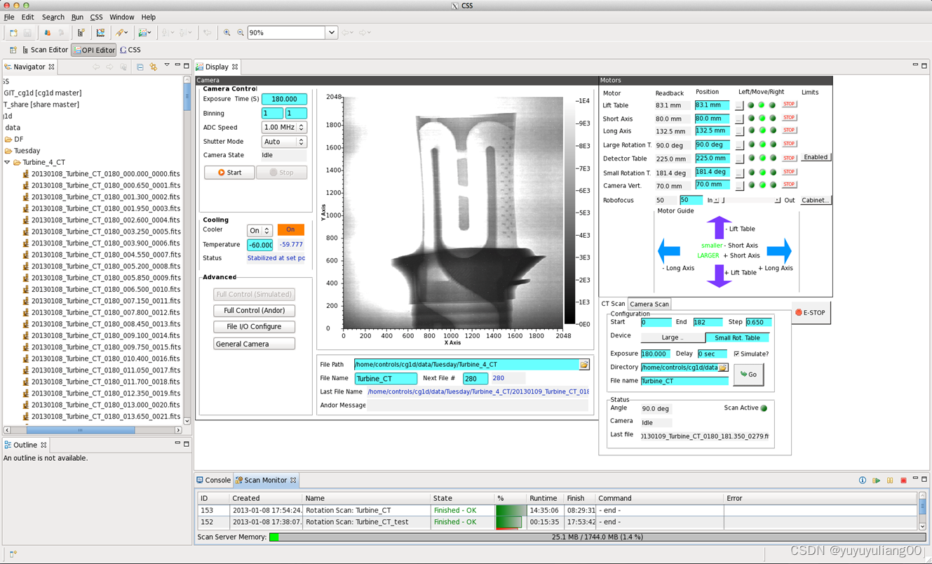Image resolution: width=932 pixels, height=564 pixels.
Task: Stop the Large Rotation T. motor
Action: [789, 144]
